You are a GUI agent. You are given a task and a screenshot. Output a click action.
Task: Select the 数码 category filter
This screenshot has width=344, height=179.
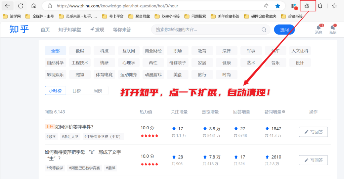click(x=80, y=51)
